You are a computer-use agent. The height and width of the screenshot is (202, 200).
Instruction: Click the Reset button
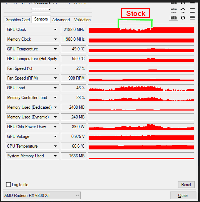pos(186,184)
